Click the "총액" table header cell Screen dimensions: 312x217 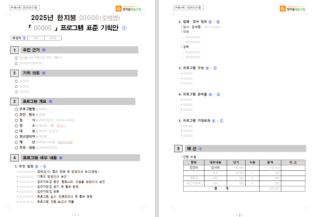point(270,162)
